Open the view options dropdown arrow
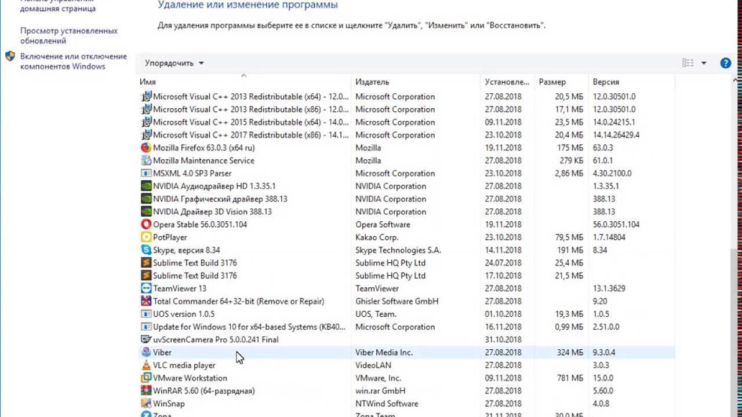 [x=704, y=63]
